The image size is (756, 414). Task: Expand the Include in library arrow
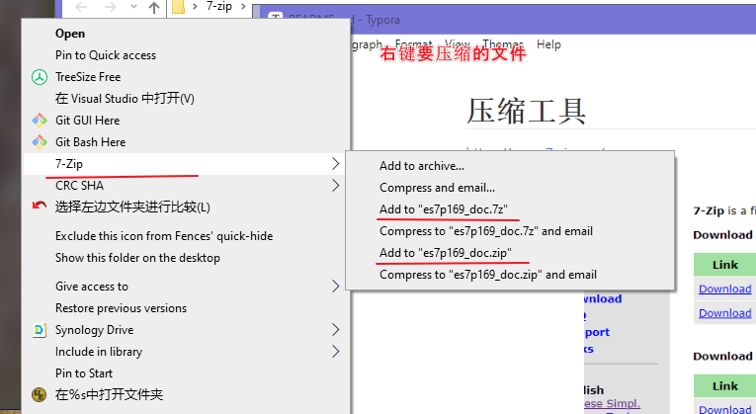click(336, 352)
